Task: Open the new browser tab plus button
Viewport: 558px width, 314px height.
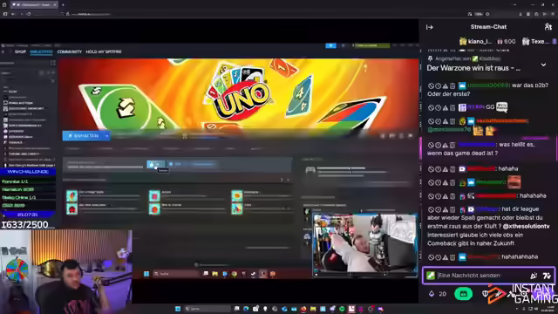Action: (64, 4)
